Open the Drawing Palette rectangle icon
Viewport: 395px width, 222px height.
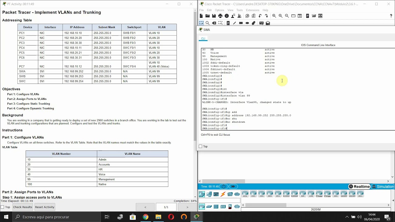(293, 16)
